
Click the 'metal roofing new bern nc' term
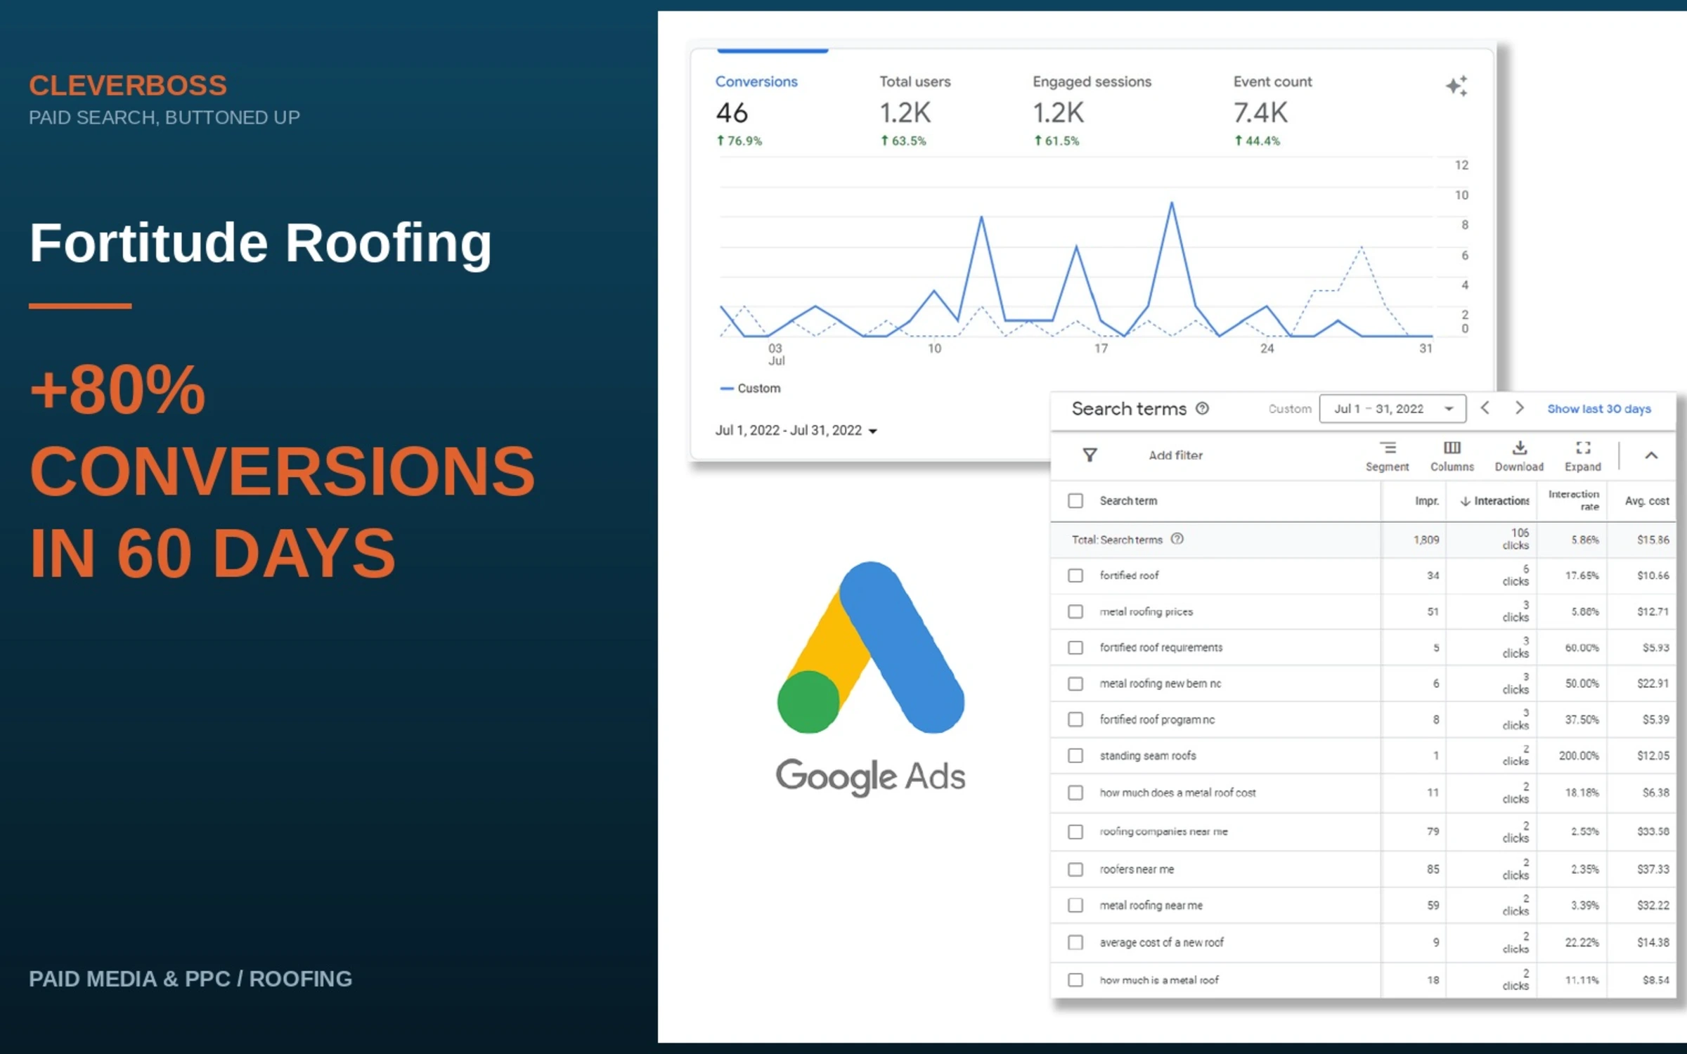tap(1161, 683)
